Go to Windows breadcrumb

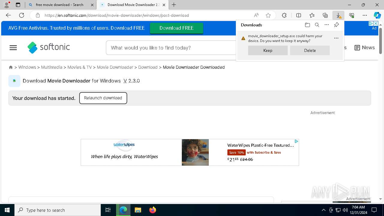coord(27,67)
